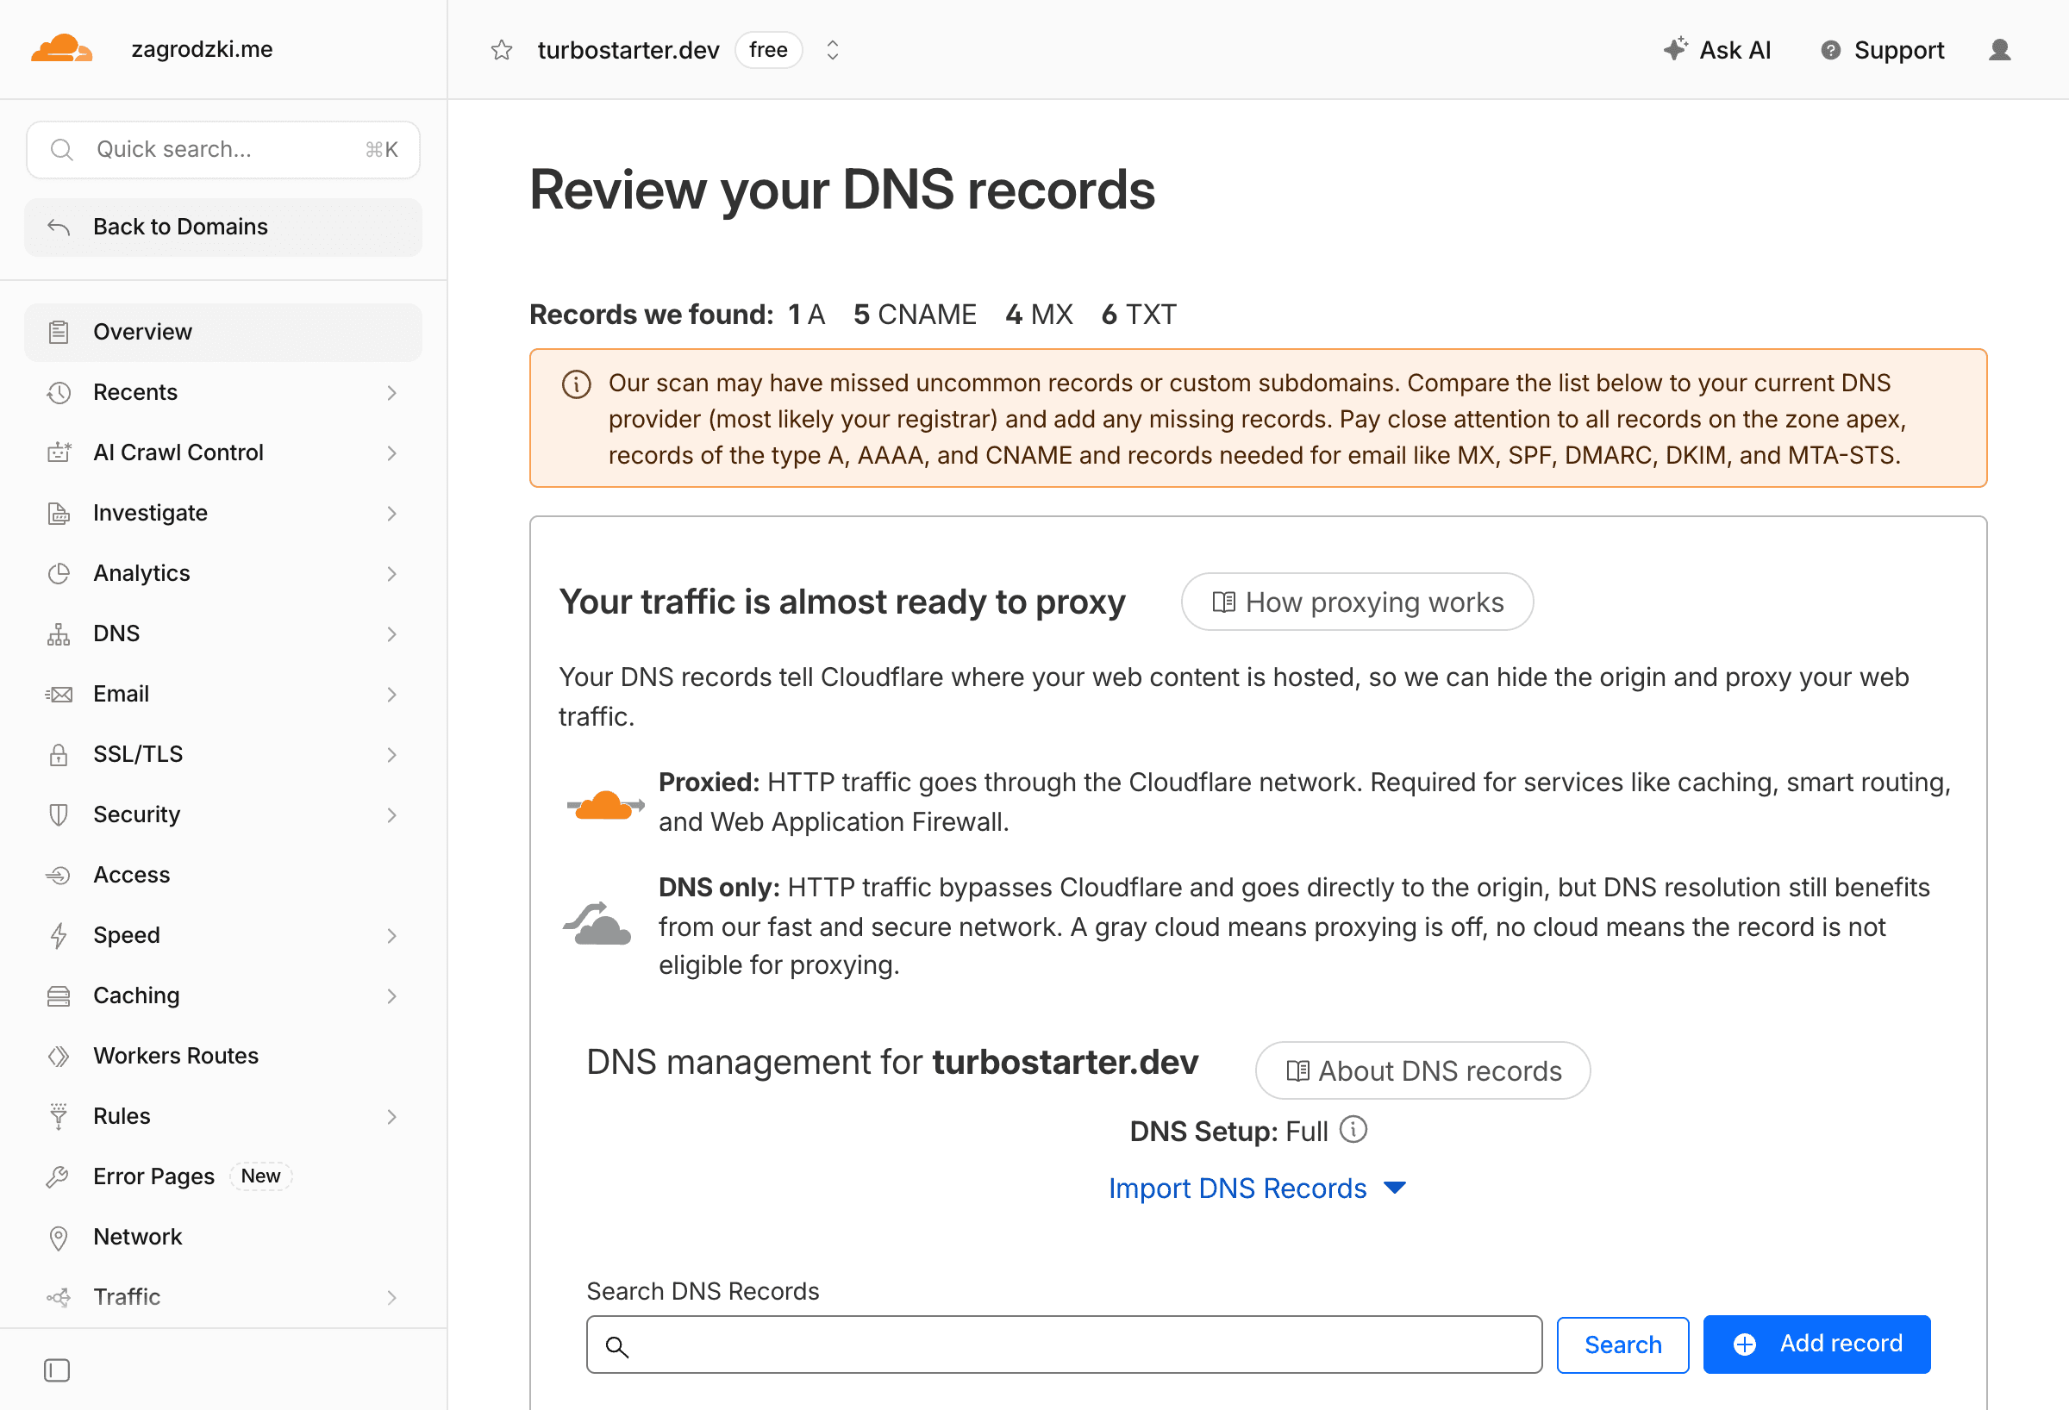Click the New badge next to Error Pages

[261, 1176]
